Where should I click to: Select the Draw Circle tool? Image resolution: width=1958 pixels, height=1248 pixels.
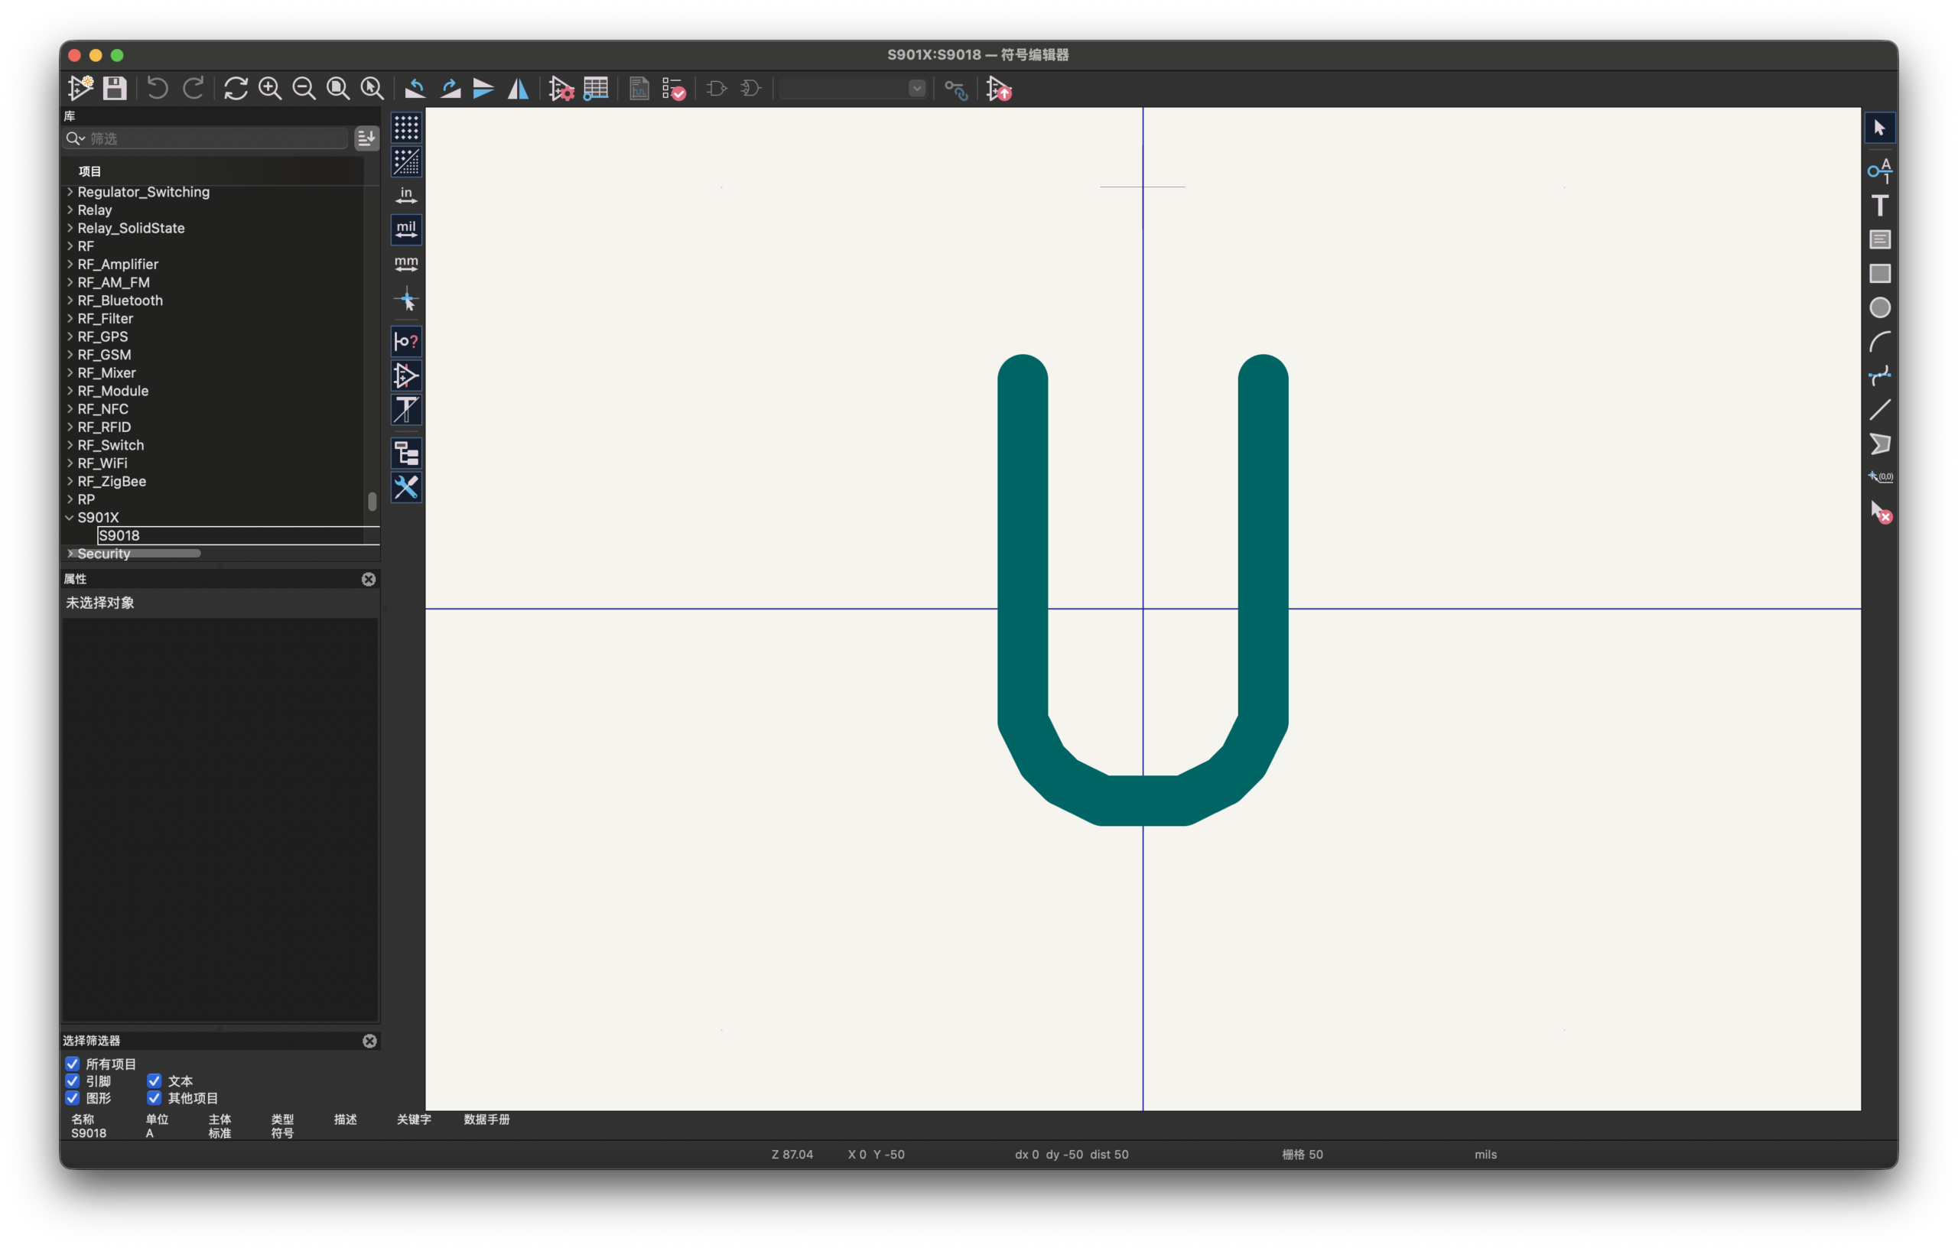(1879, 307)
